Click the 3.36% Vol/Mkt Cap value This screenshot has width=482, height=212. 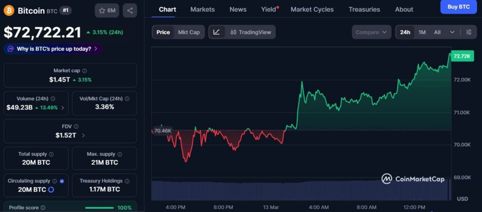coord(104,107)
